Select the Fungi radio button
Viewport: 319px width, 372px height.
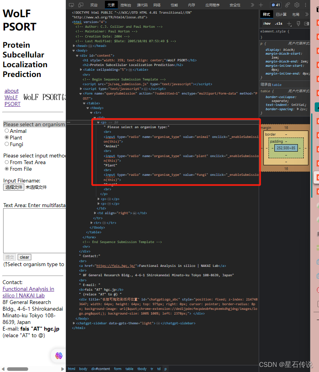[7, 144]
